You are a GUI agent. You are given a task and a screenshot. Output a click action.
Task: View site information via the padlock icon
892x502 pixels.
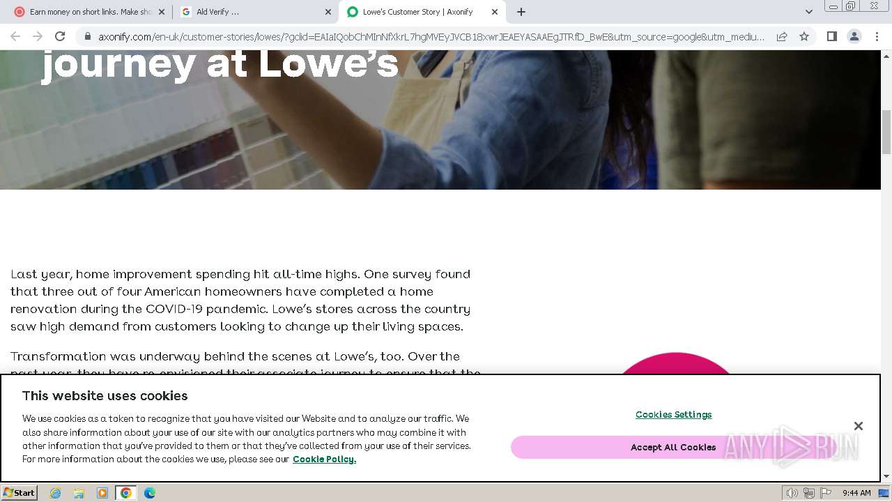click(87, 36)
